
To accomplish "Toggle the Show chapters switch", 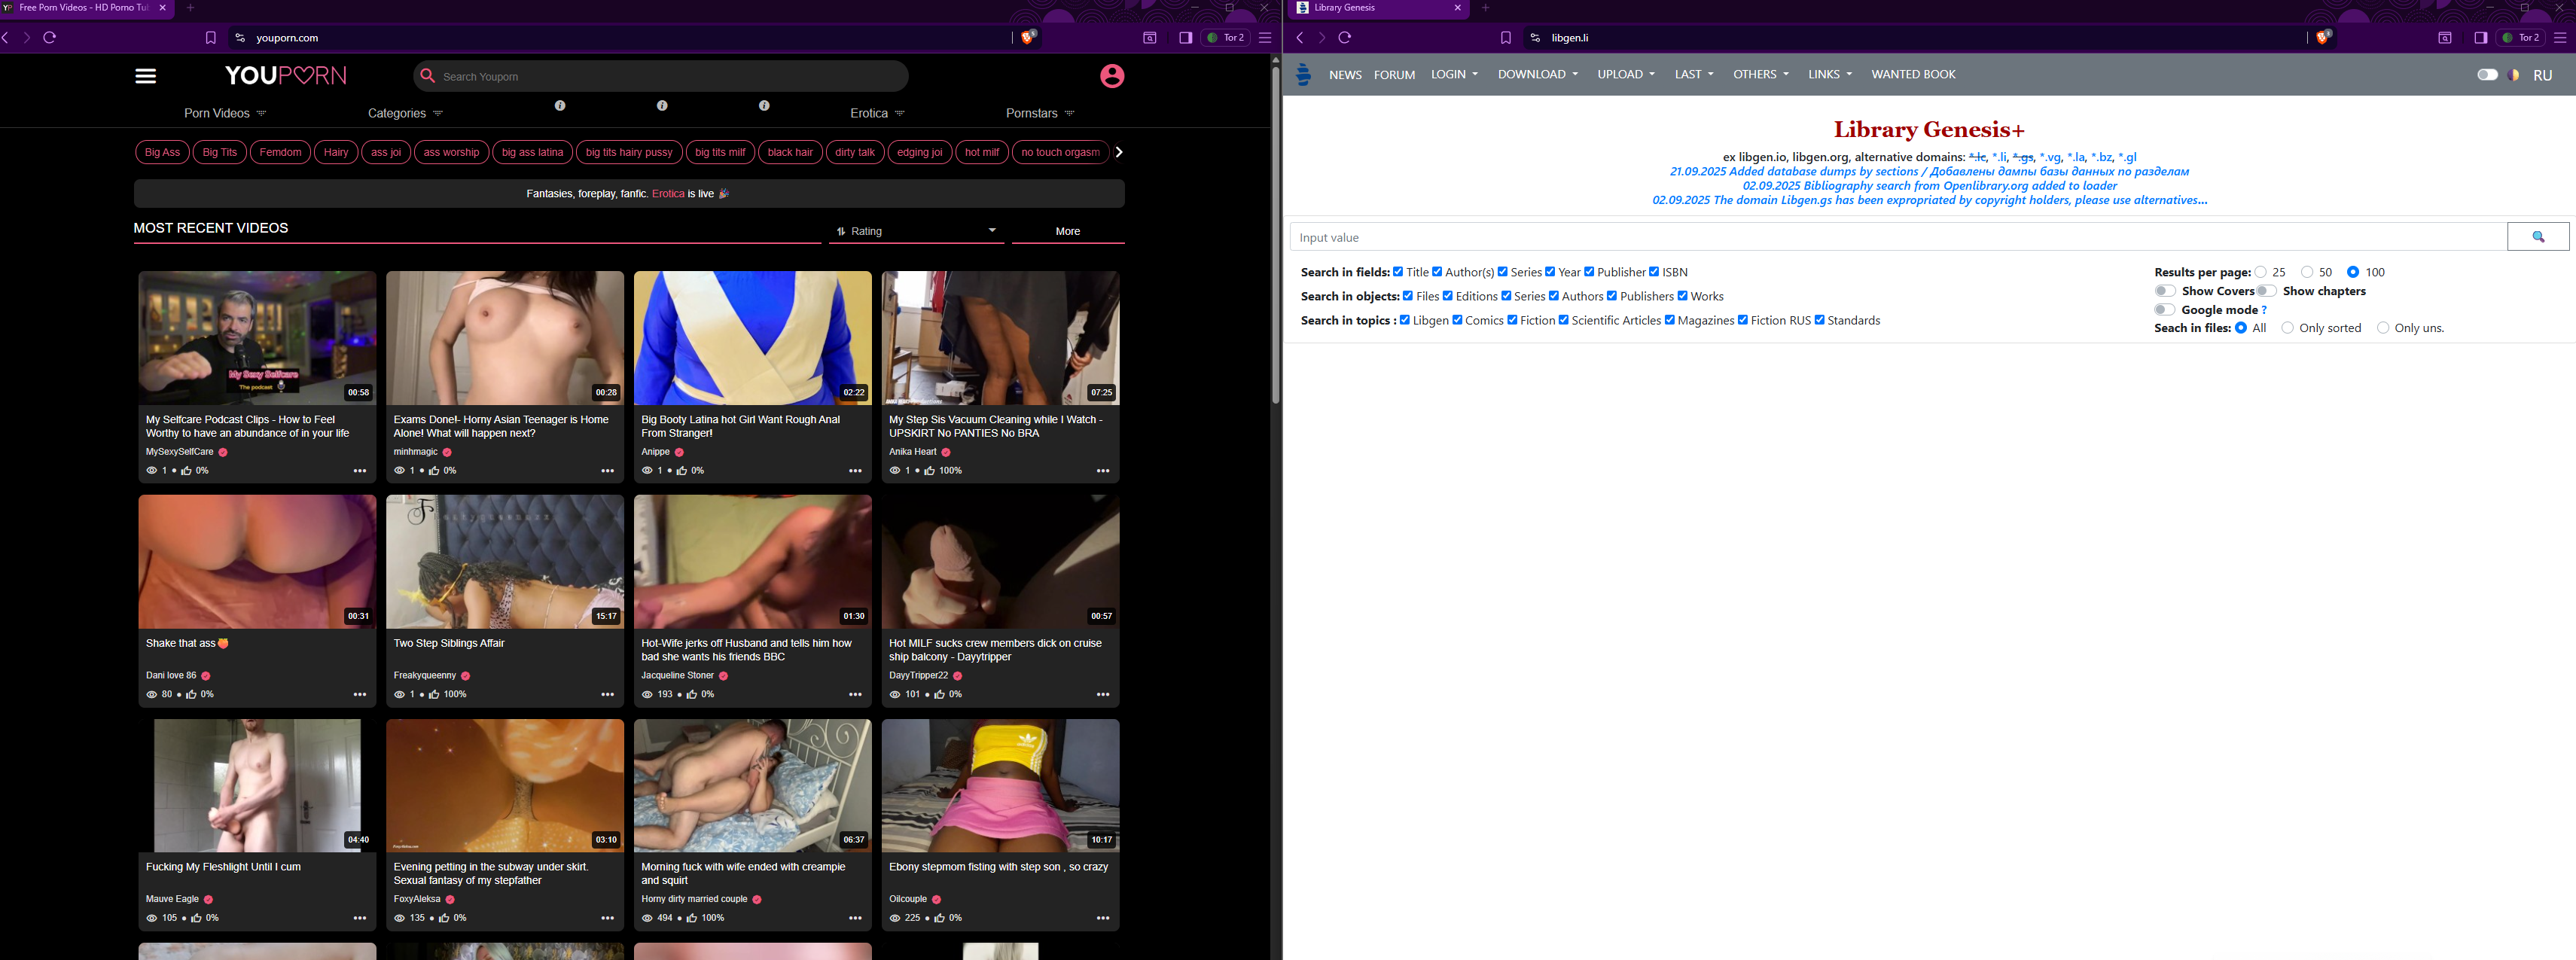I will tap(2266, 291).
